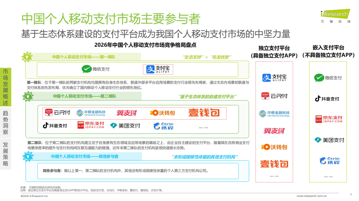
Task: Click the 中国个人移动支付市场——第二梯队 header
Action: click(85, 96)
